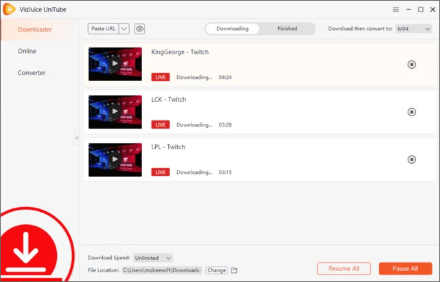
Task: Open the Online section in sidebar
Action: [27, 51]
